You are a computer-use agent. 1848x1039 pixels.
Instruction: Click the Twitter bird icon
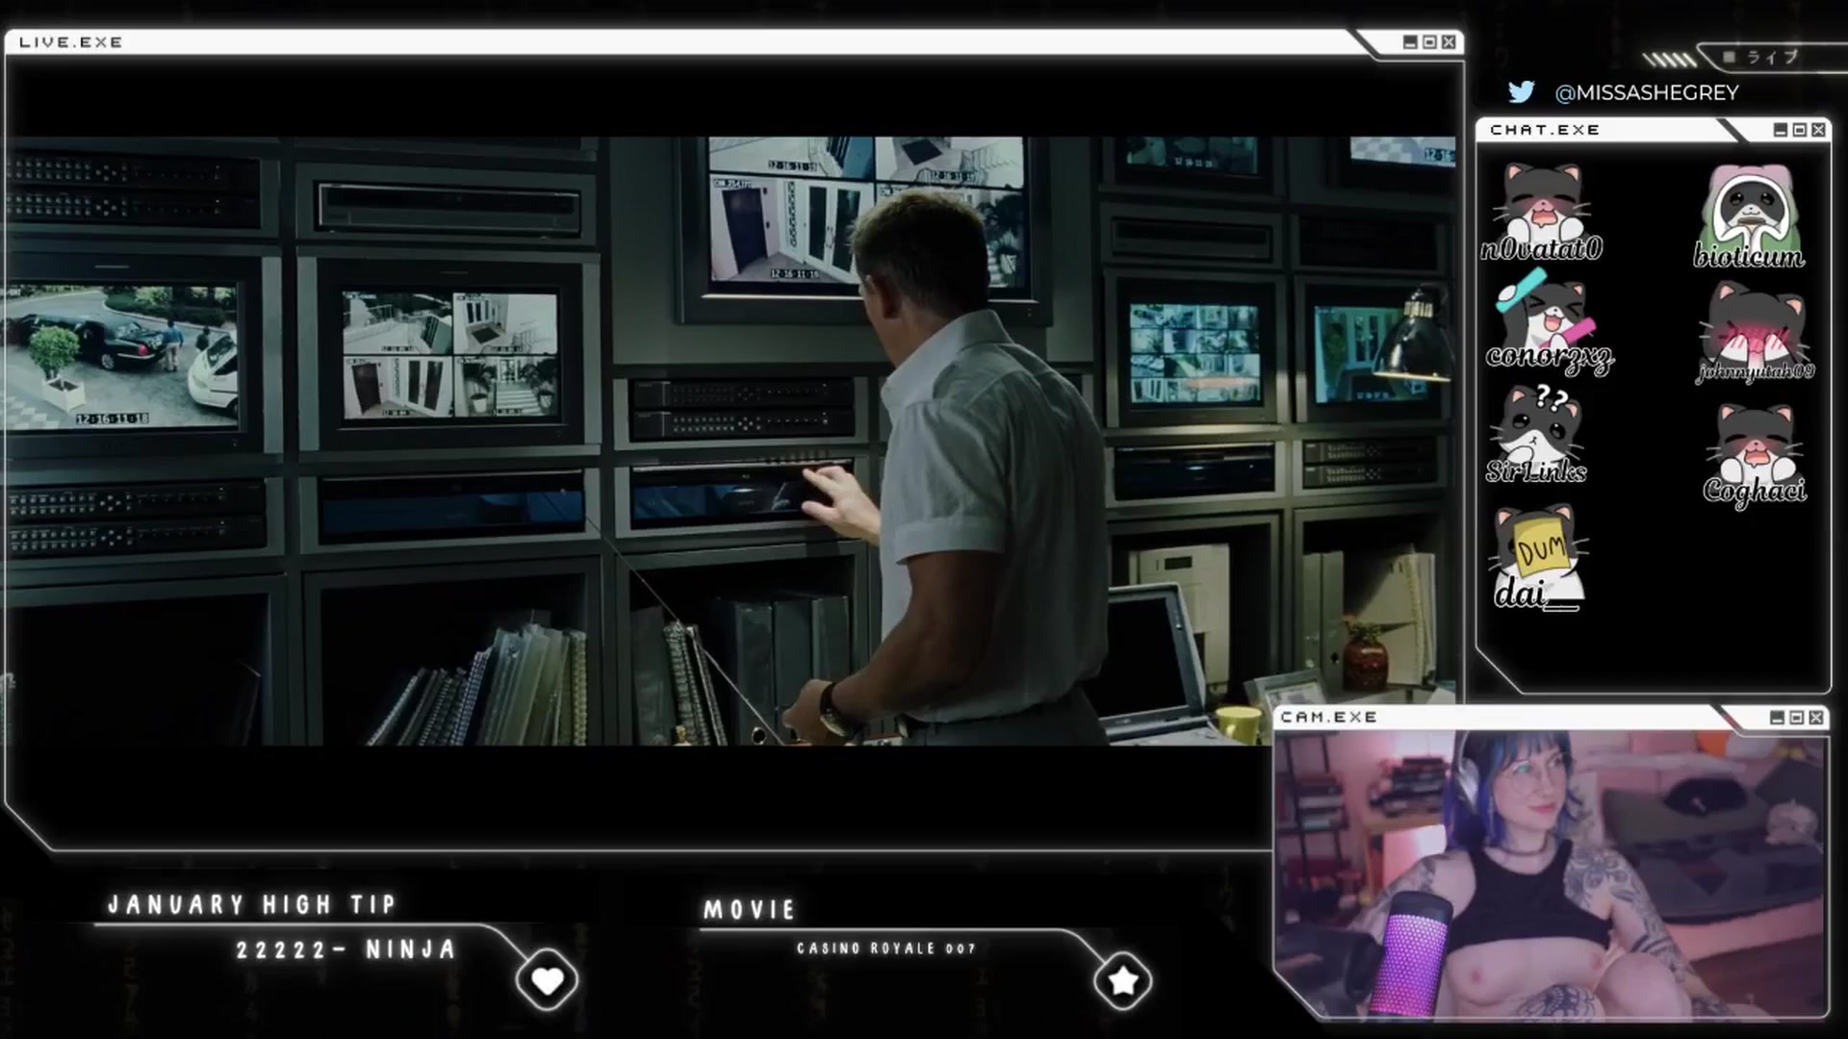click(1521, 91)
